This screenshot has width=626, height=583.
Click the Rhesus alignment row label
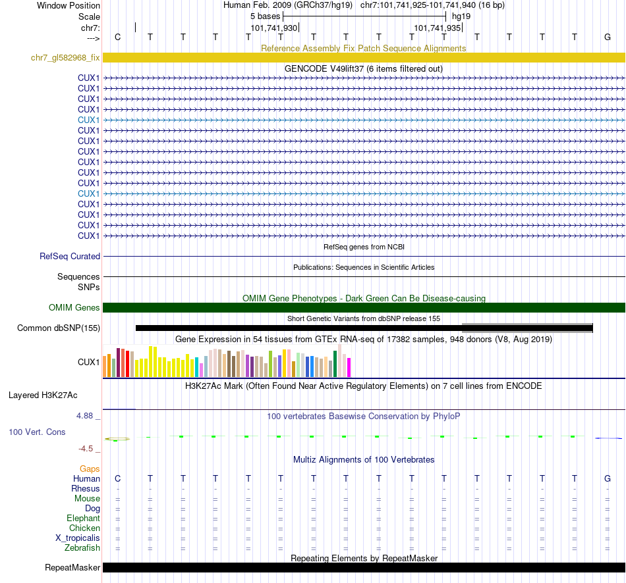(86, 488)
